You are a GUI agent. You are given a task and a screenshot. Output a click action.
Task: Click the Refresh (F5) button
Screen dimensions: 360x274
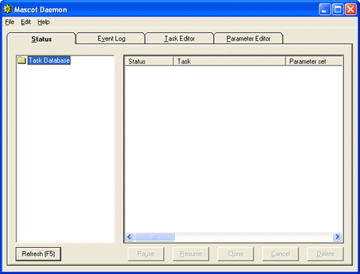tap(38, 254)
